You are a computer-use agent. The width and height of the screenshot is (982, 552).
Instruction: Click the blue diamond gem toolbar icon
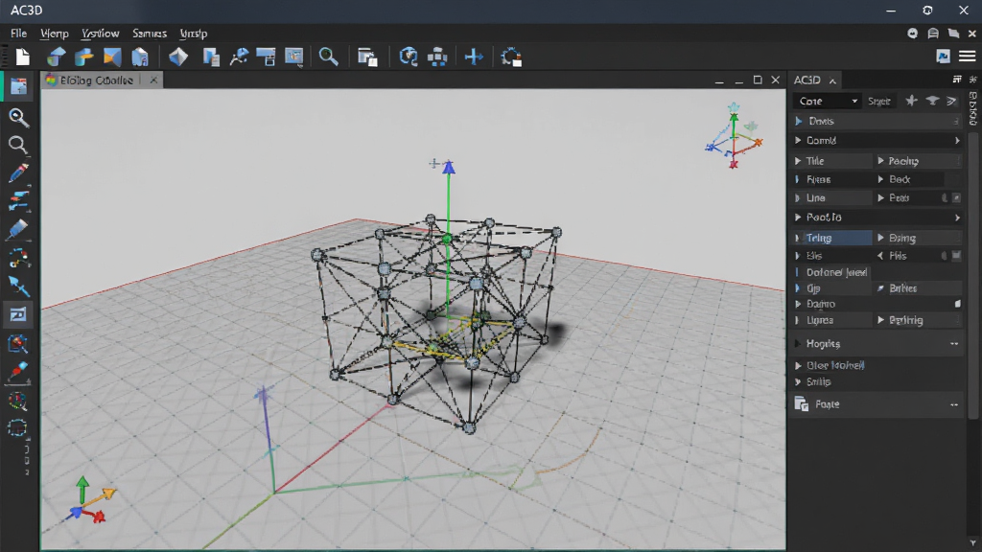coord(178,57)
